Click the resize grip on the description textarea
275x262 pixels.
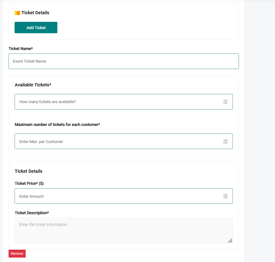point(230,241)
